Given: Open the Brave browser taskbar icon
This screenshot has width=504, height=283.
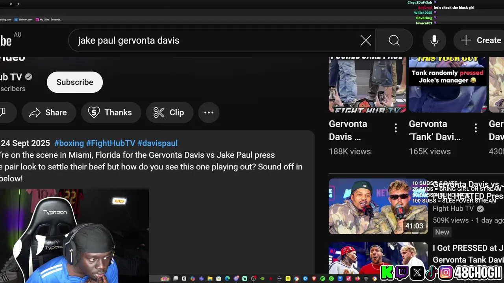Looking at the screenshot, I should click(314, 279).
